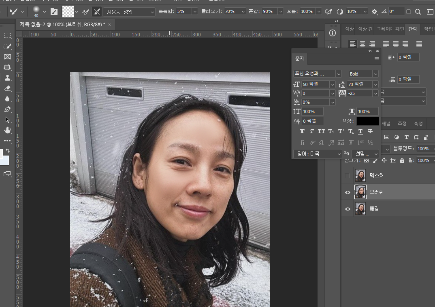Open the text color swatch in Character panel
This screenshot has height=307, width=435.
[x=368, y=121]
